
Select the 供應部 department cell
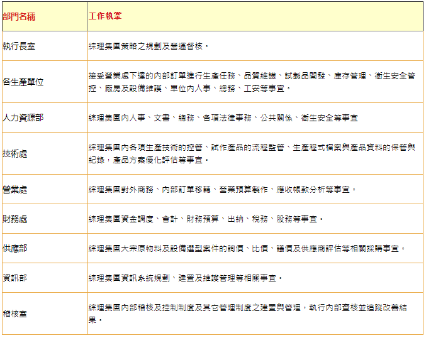(15, 248)
